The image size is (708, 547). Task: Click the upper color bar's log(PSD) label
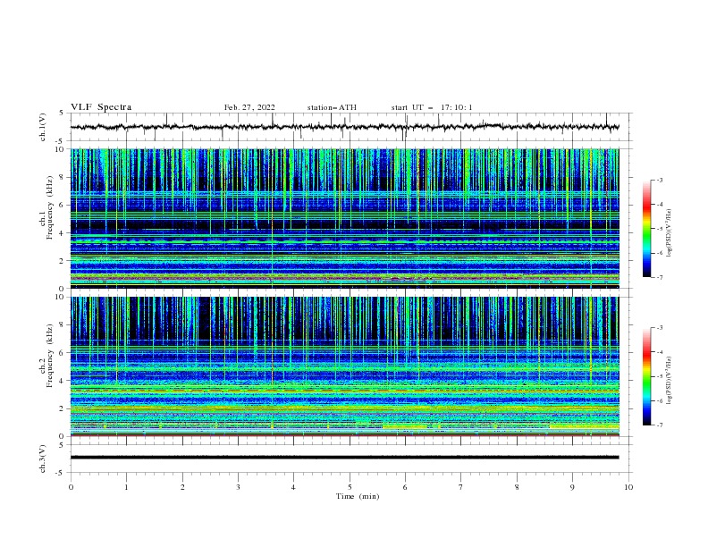pyautogui.click(x=669, y=233)
